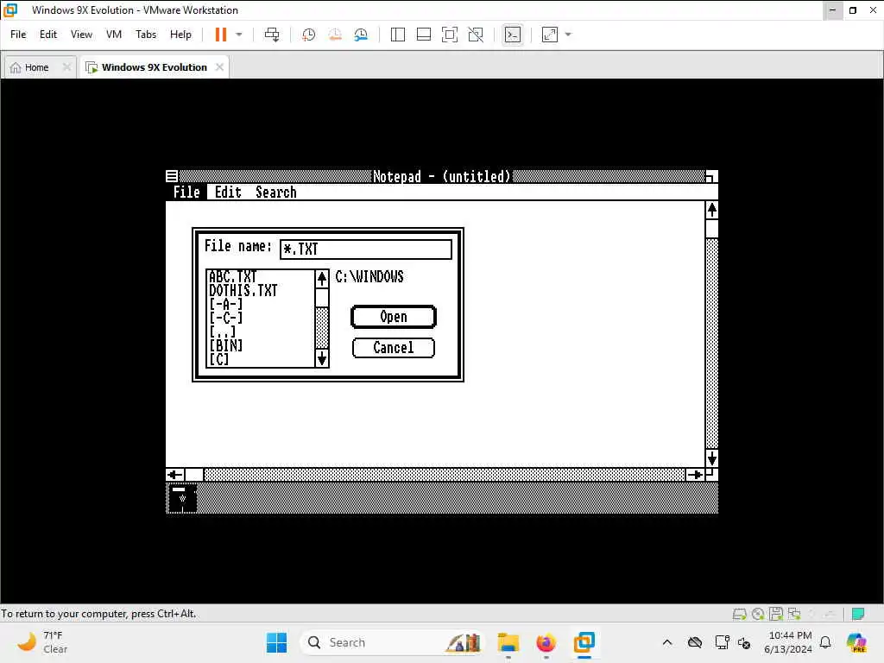Expand stretch display options dropdown

click(x=568, y=35)
